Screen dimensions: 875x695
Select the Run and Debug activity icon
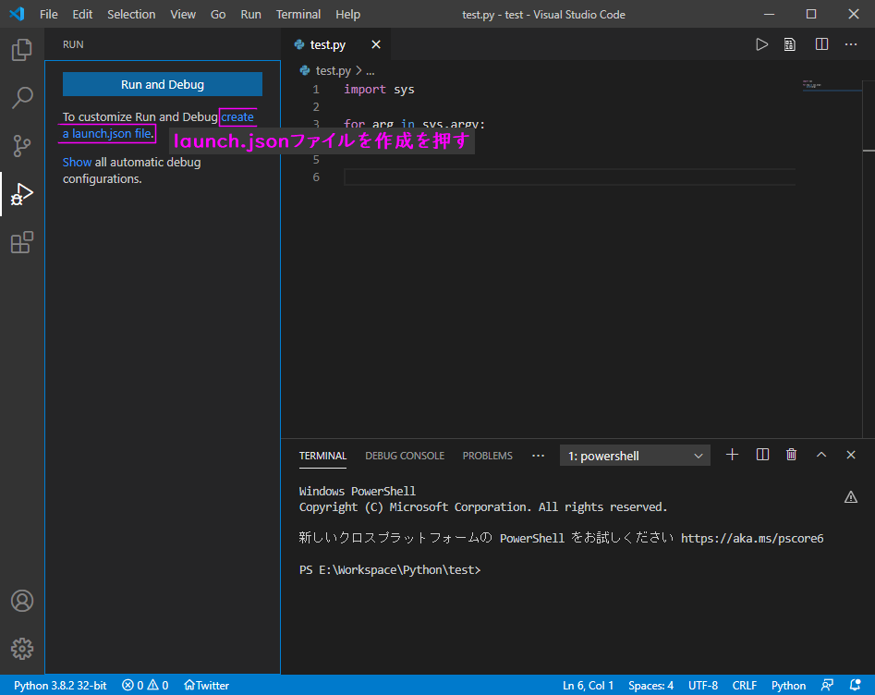tap(22, 194)
